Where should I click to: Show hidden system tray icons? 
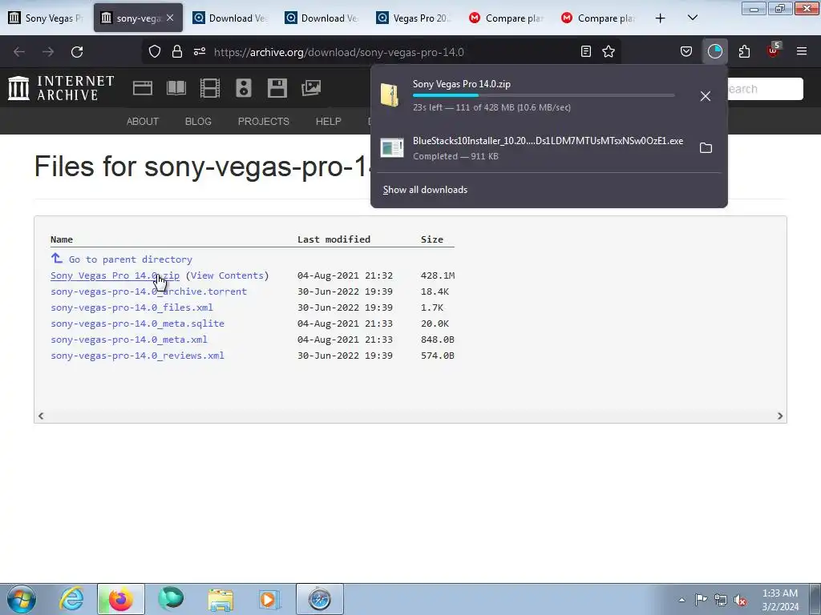point(681,600)
